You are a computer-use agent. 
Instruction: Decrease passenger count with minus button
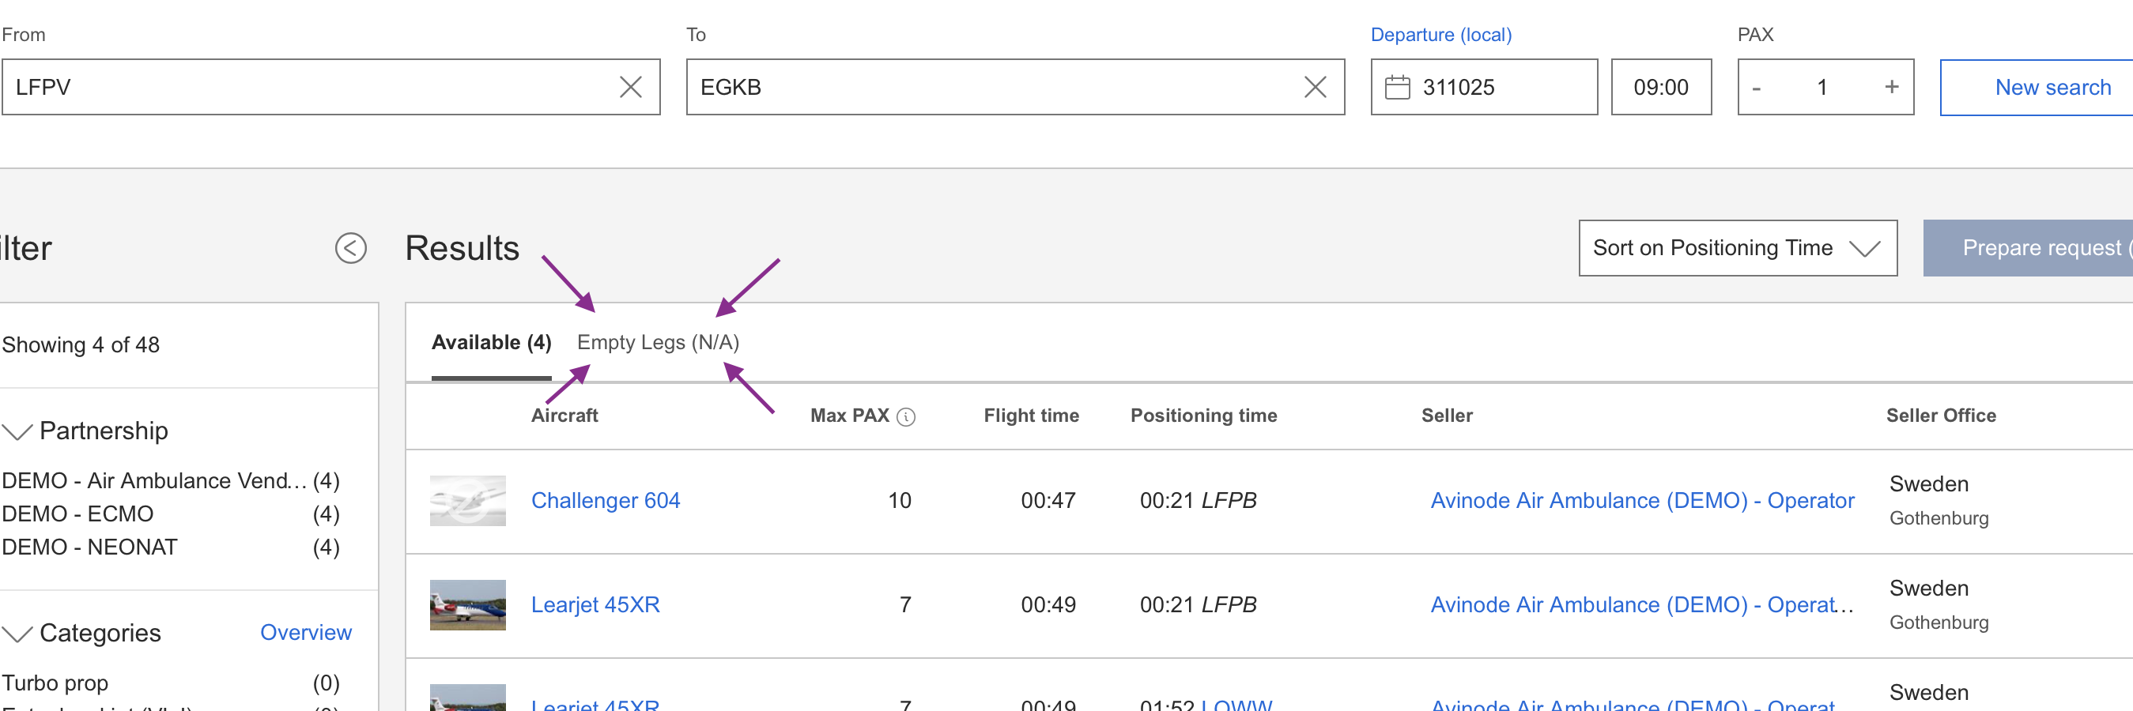pos(1755,87)
